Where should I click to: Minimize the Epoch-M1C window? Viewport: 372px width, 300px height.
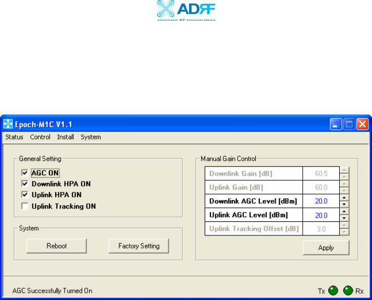coord(336,124)
